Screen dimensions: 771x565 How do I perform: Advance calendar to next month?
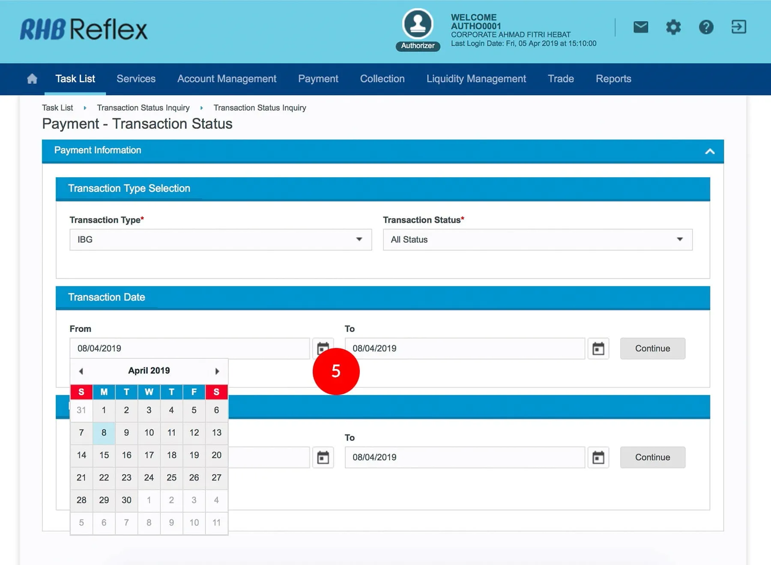[217, 371]
